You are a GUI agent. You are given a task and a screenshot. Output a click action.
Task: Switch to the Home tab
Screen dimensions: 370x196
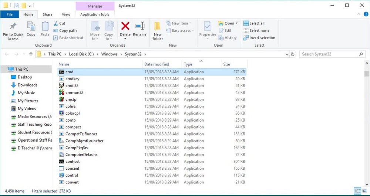(28, 14)
